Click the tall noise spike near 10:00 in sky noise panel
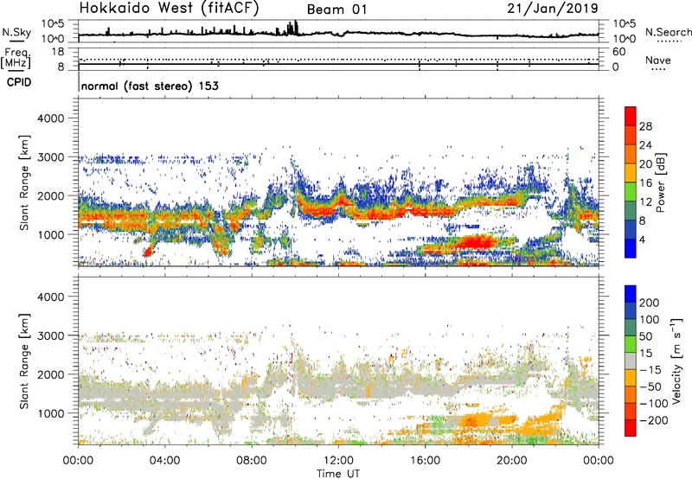The width and height of the screenshot is (692, 479). coord(295,28)
